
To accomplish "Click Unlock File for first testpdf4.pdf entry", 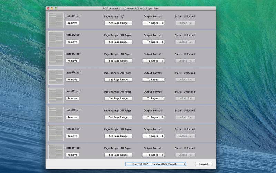I will pyautogui.click(x=185, y=80).
